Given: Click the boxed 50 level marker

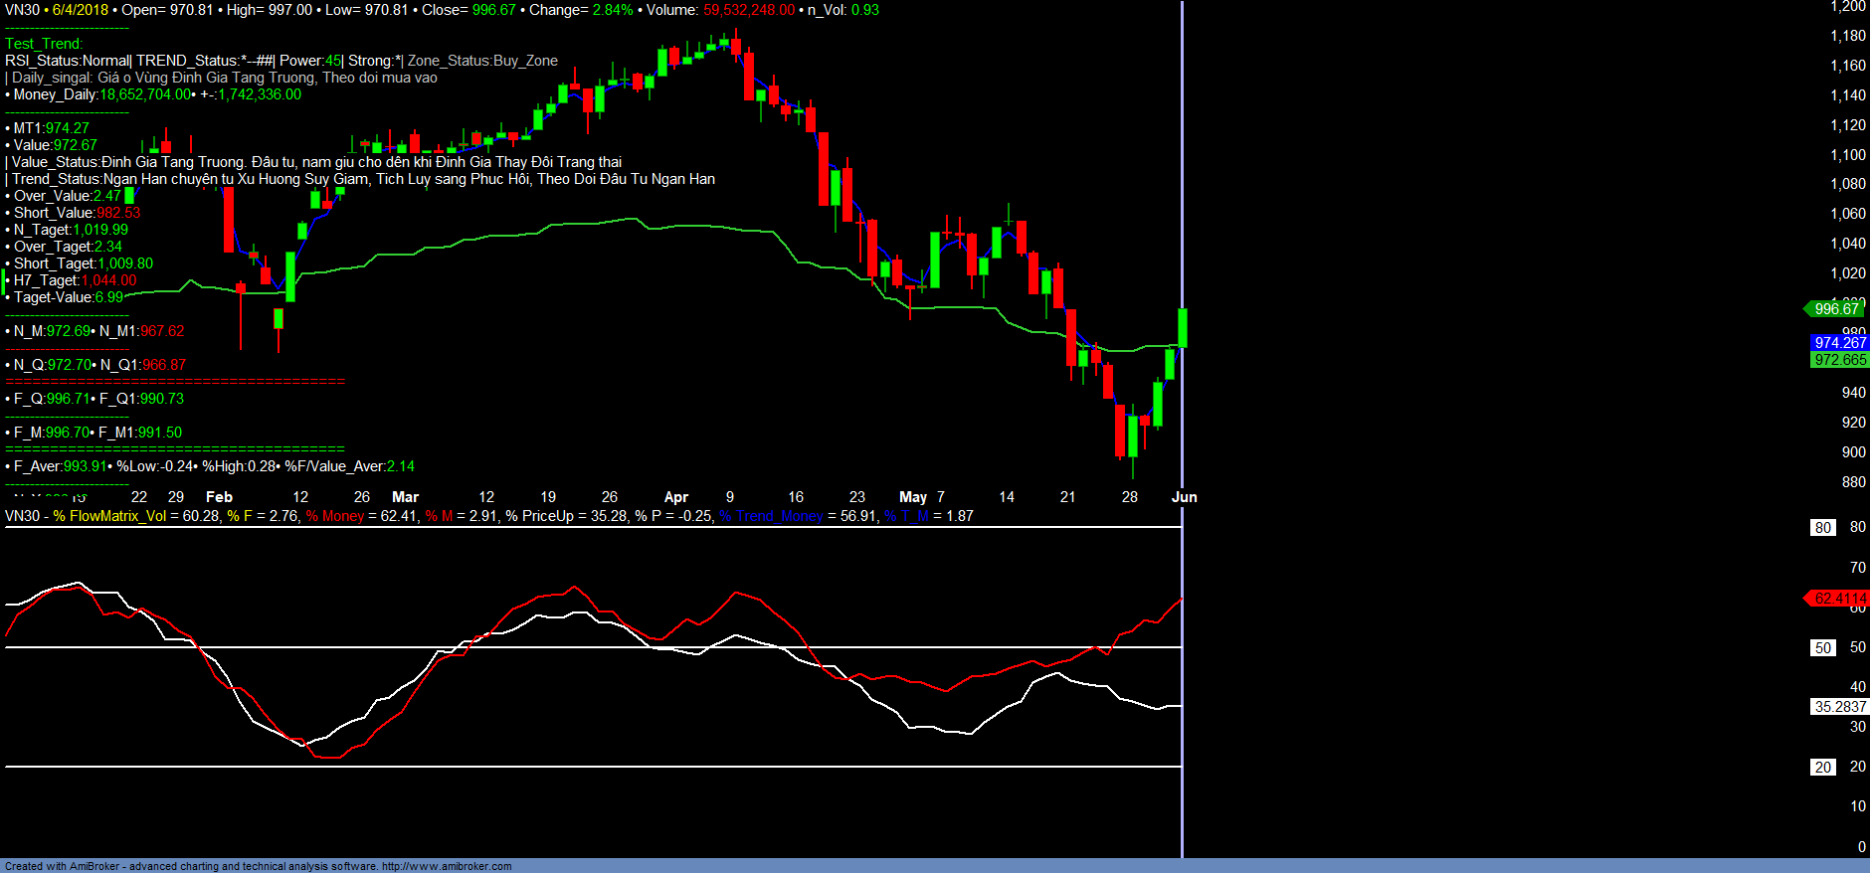Looking at the screenshot, I should click(x=1822, y=648).
